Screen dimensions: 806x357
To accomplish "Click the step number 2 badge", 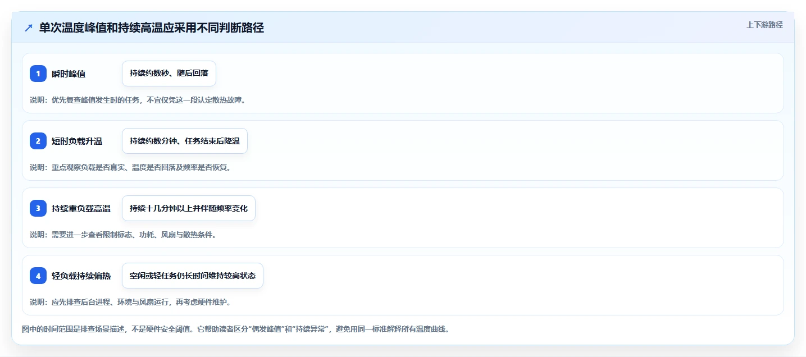I will pos(38,141).
